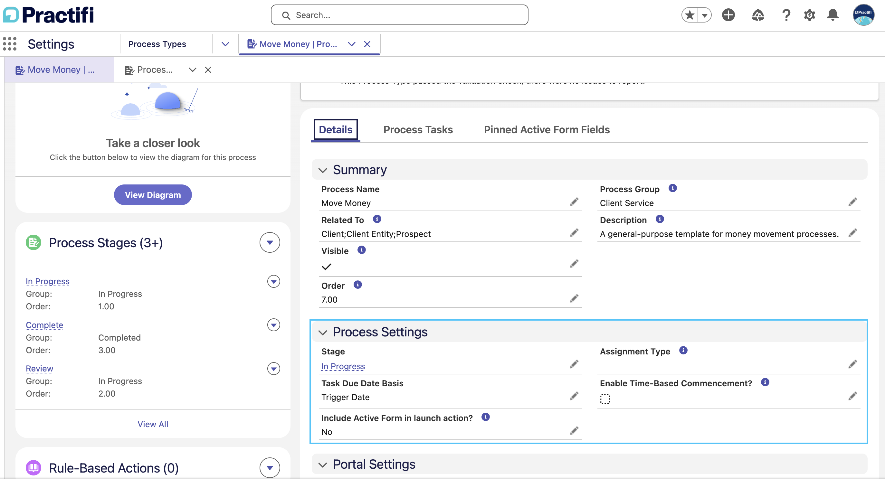The width and height of the screenshot is (885, 479).
Task: Edit Enable Time-Based Commencement field
Action: click(853, 396)
